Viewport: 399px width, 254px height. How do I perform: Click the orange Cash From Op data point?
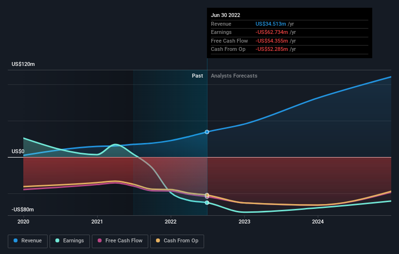point(207,195)
